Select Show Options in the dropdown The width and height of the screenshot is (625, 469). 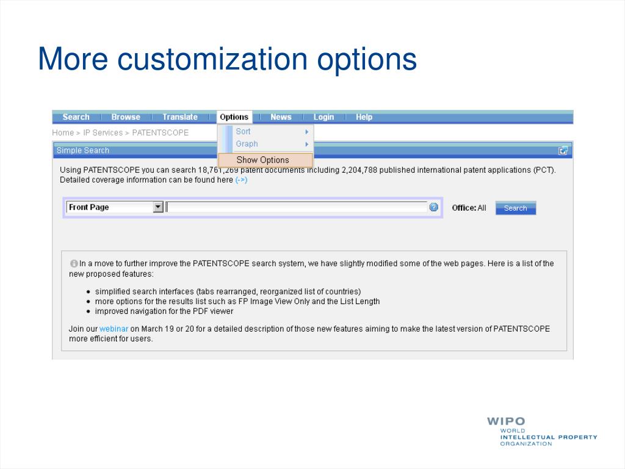point(266,160)
